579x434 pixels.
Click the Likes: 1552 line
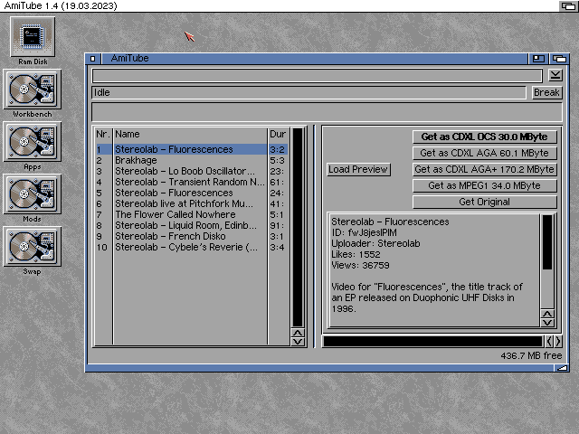click(356, 254)
